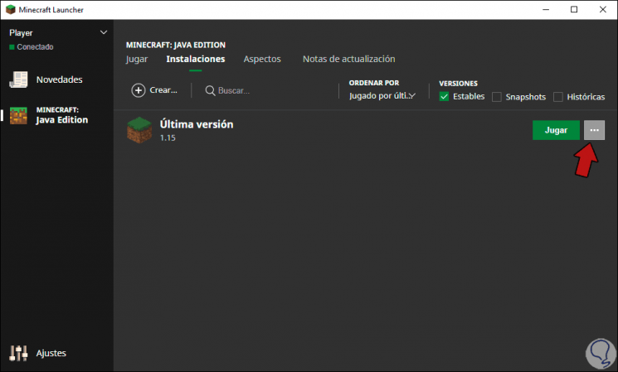618x372 pixels.
Task: Click the Conectado status text
Action: (35, 47)
